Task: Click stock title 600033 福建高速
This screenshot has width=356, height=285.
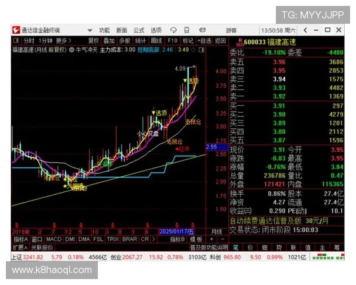Action: click(270, 42)
